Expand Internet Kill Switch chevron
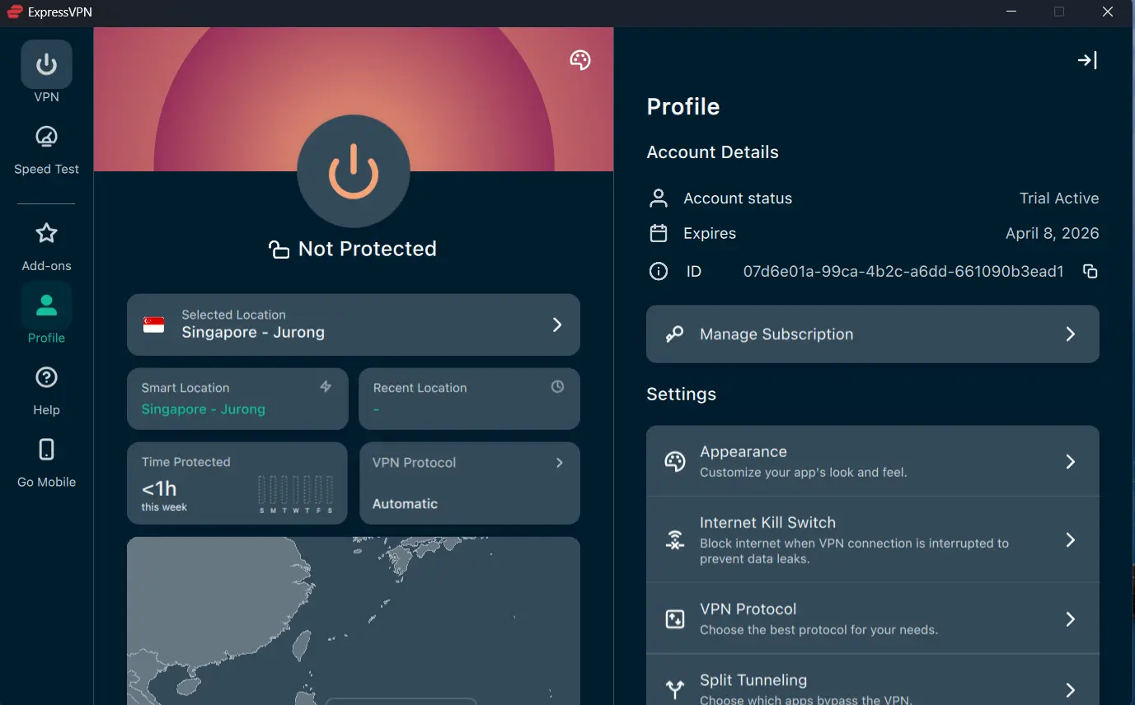The image size is (1135, 705). pyautogui.click(x=1071, y=539)
